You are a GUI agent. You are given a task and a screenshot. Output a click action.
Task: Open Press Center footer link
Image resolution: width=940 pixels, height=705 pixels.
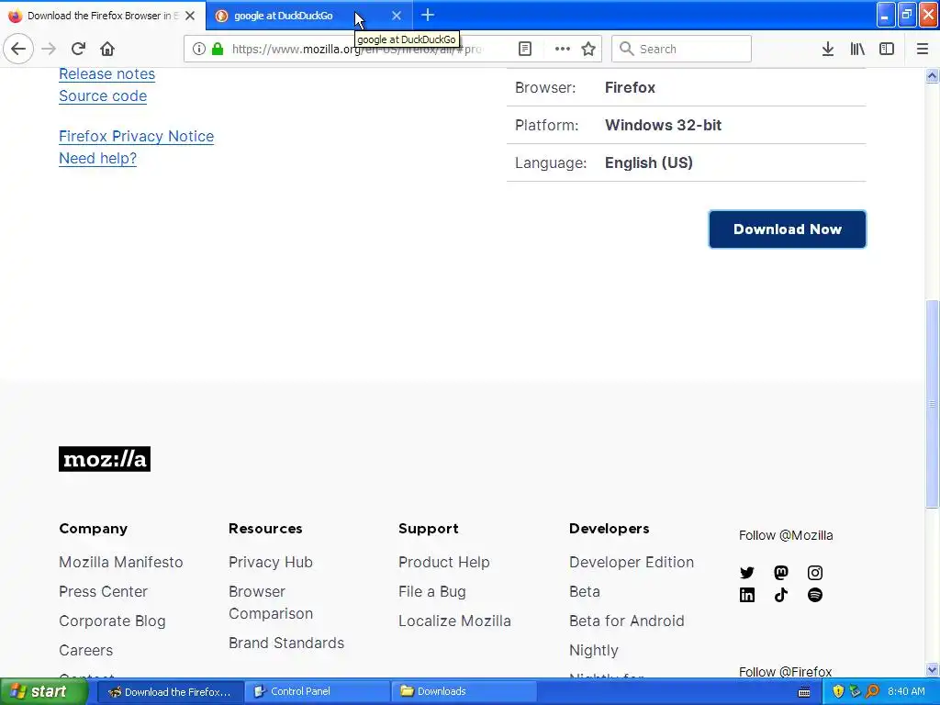tap(103, 592)
